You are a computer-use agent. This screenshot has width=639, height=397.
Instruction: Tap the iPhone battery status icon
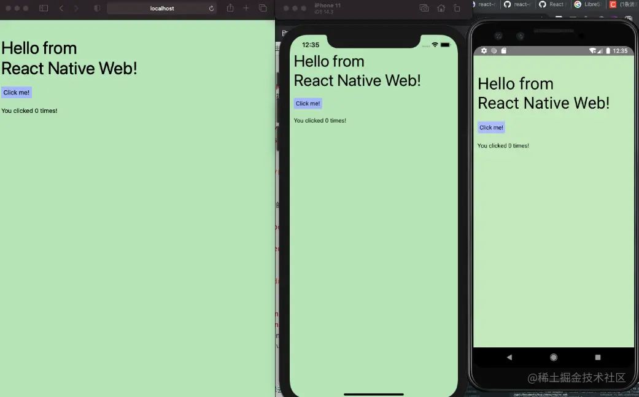click(446, 45)
